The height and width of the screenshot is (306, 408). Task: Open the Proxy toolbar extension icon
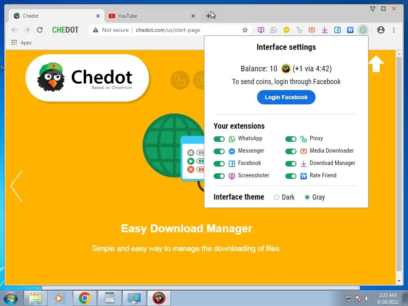pos(299,30)
